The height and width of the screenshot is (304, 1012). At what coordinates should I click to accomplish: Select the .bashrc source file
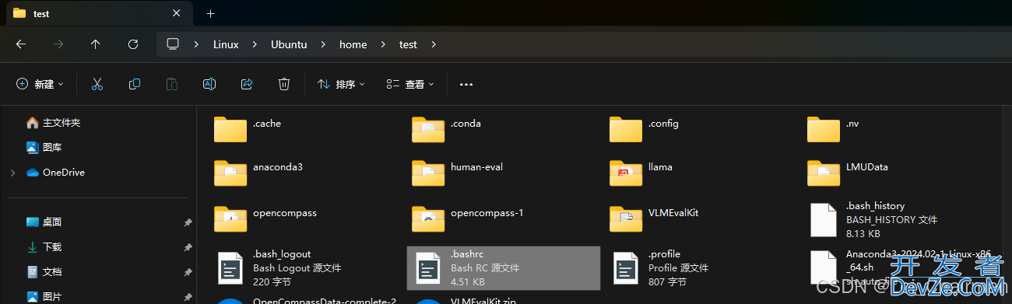[x=504, y=267]
